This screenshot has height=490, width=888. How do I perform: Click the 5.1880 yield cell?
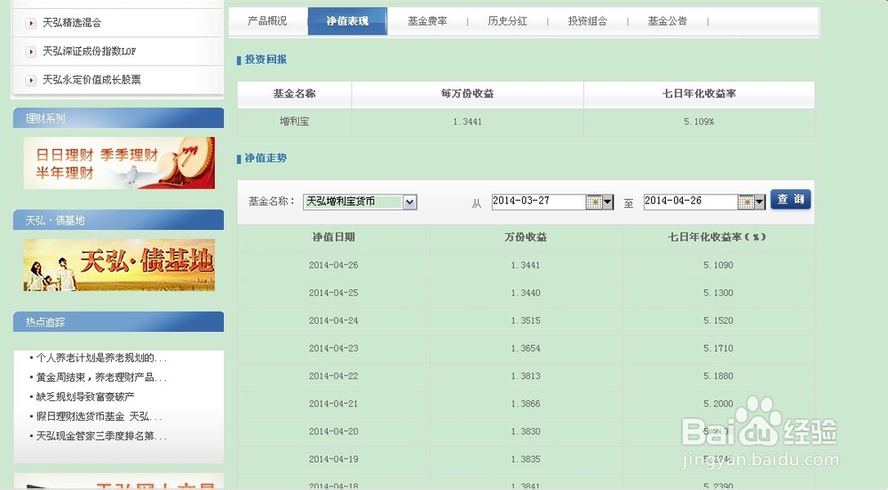pos(718,375)
